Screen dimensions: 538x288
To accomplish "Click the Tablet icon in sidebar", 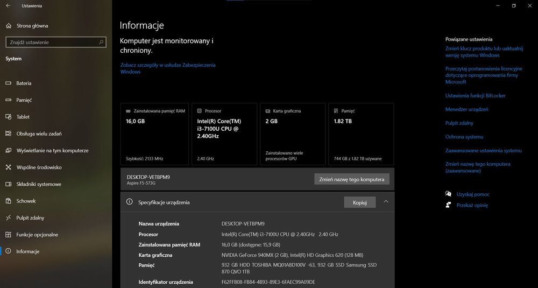I will point(9,117).
